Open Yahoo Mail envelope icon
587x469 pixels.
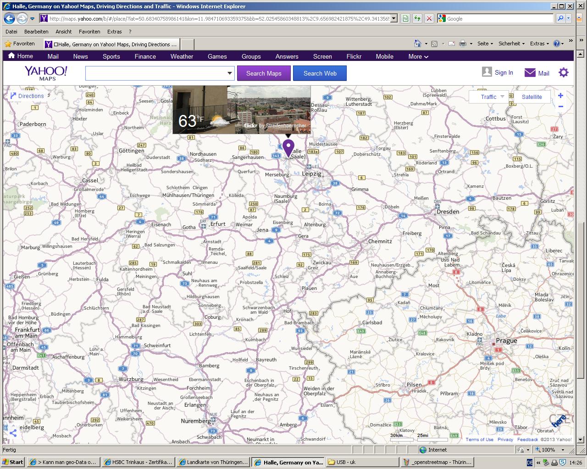point(530,73)
